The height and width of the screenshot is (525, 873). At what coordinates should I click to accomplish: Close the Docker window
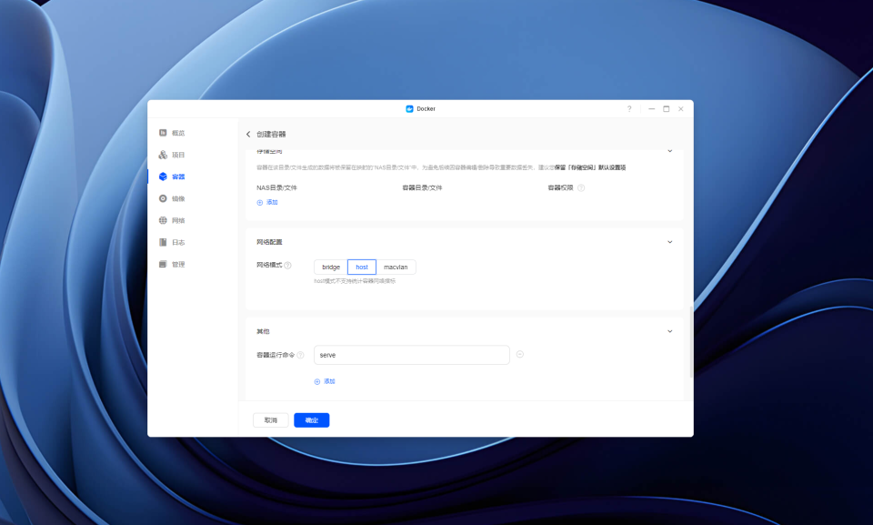point(681,109)
